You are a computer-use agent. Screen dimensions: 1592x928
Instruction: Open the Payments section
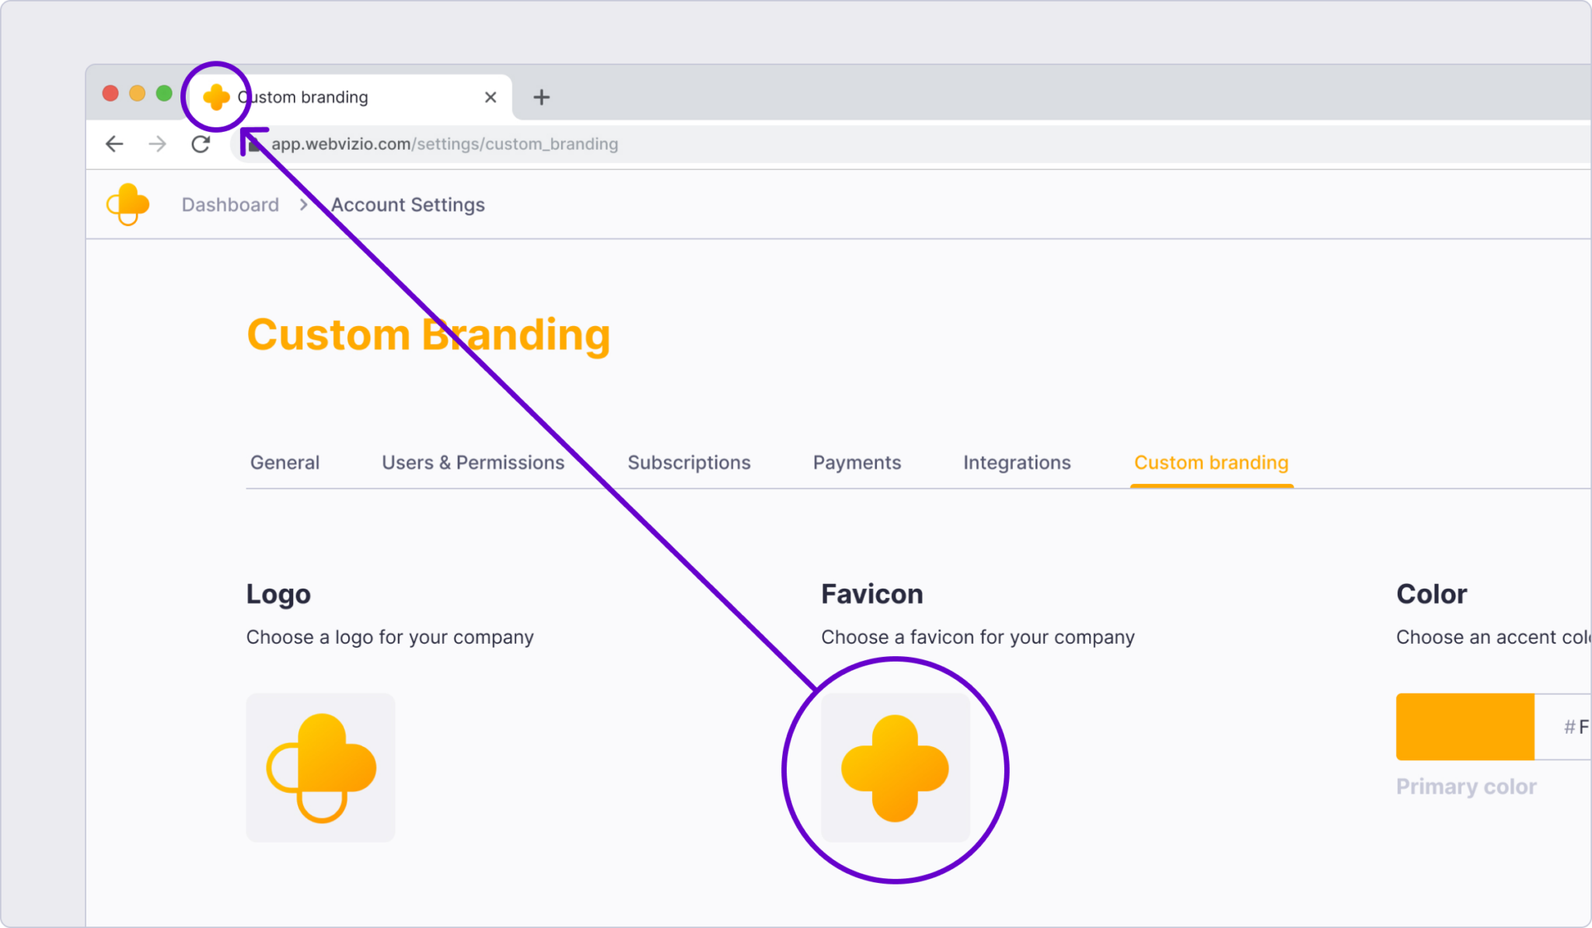pyautogui.click(x=856, y=462)
